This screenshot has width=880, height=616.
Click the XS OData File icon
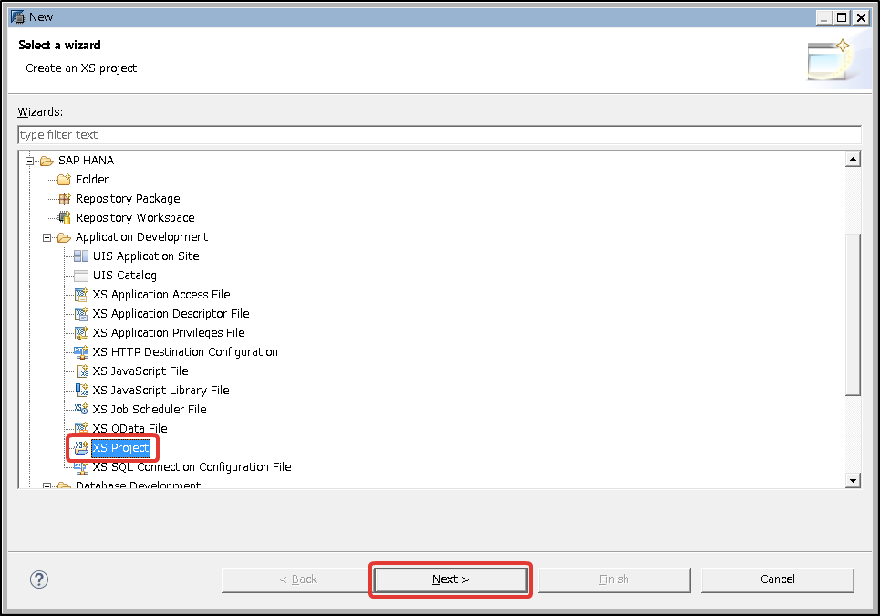(x=81, y=428)
